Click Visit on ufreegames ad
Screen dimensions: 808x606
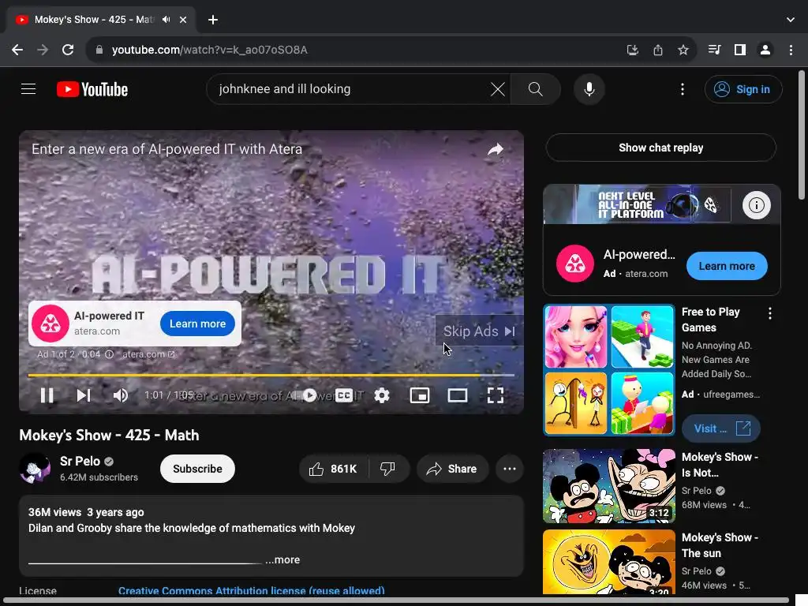(x=721, y=428)
